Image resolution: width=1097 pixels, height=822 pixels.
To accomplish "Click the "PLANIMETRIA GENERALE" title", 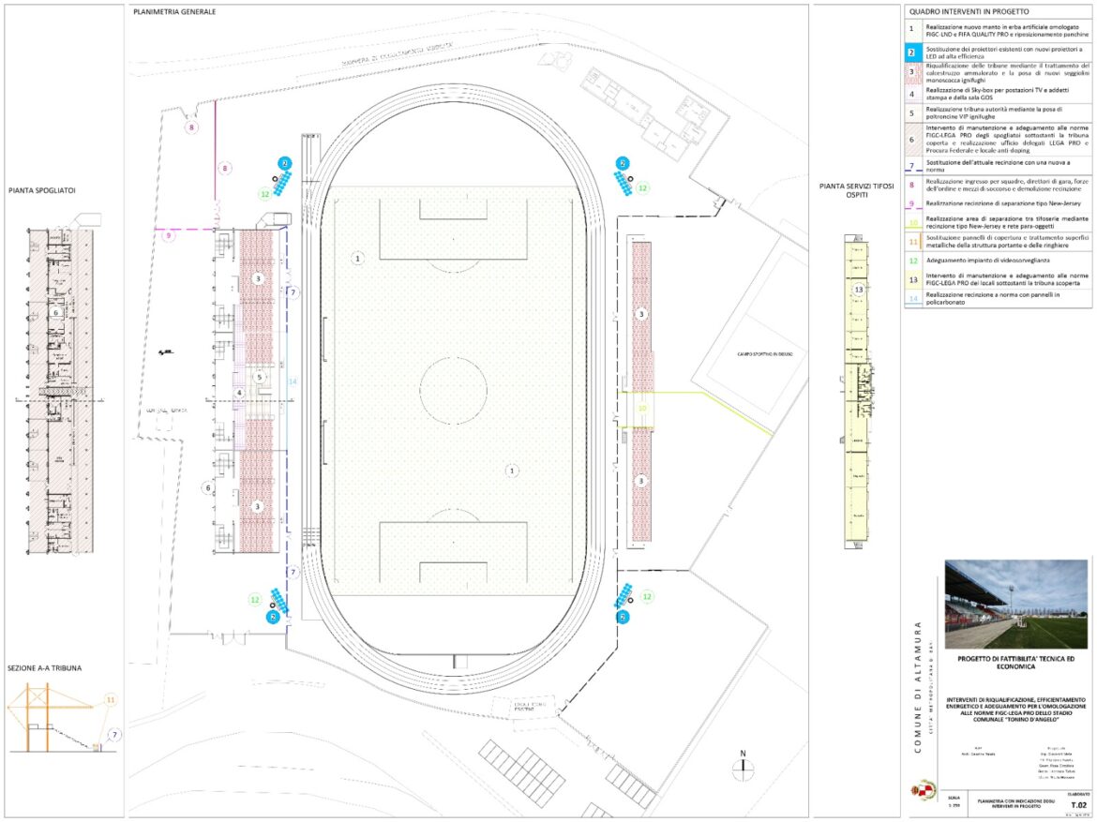I will (x=174, y=12).
